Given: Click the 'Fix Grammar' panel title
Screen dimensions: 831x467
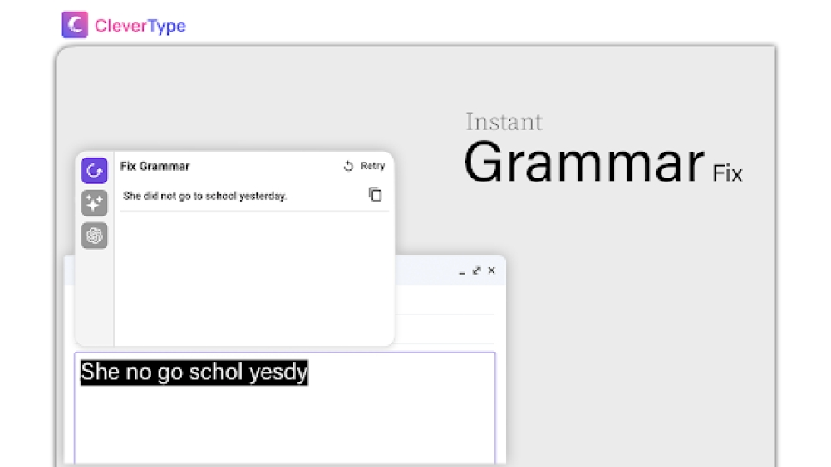Looking at the screenshot, I should 155,166.
